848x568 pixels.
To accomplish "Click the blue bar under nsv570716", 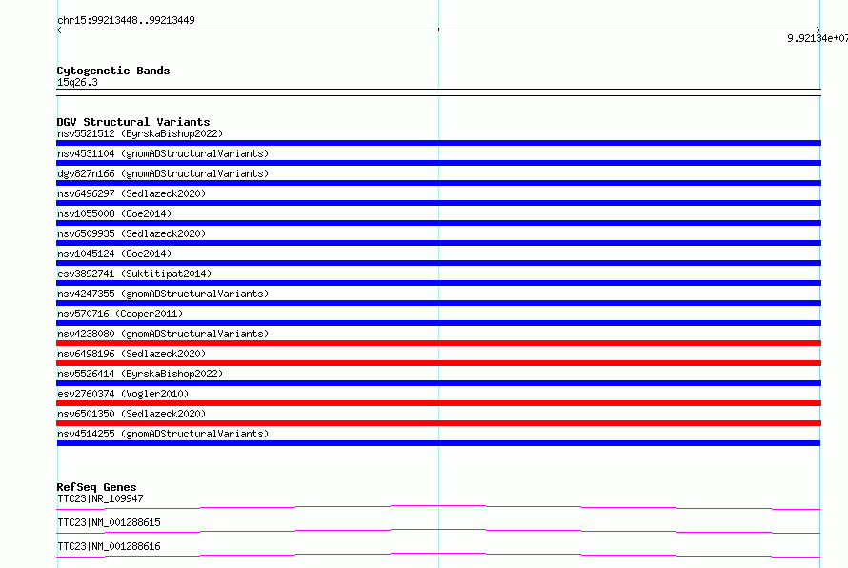I will coord(438,323).
